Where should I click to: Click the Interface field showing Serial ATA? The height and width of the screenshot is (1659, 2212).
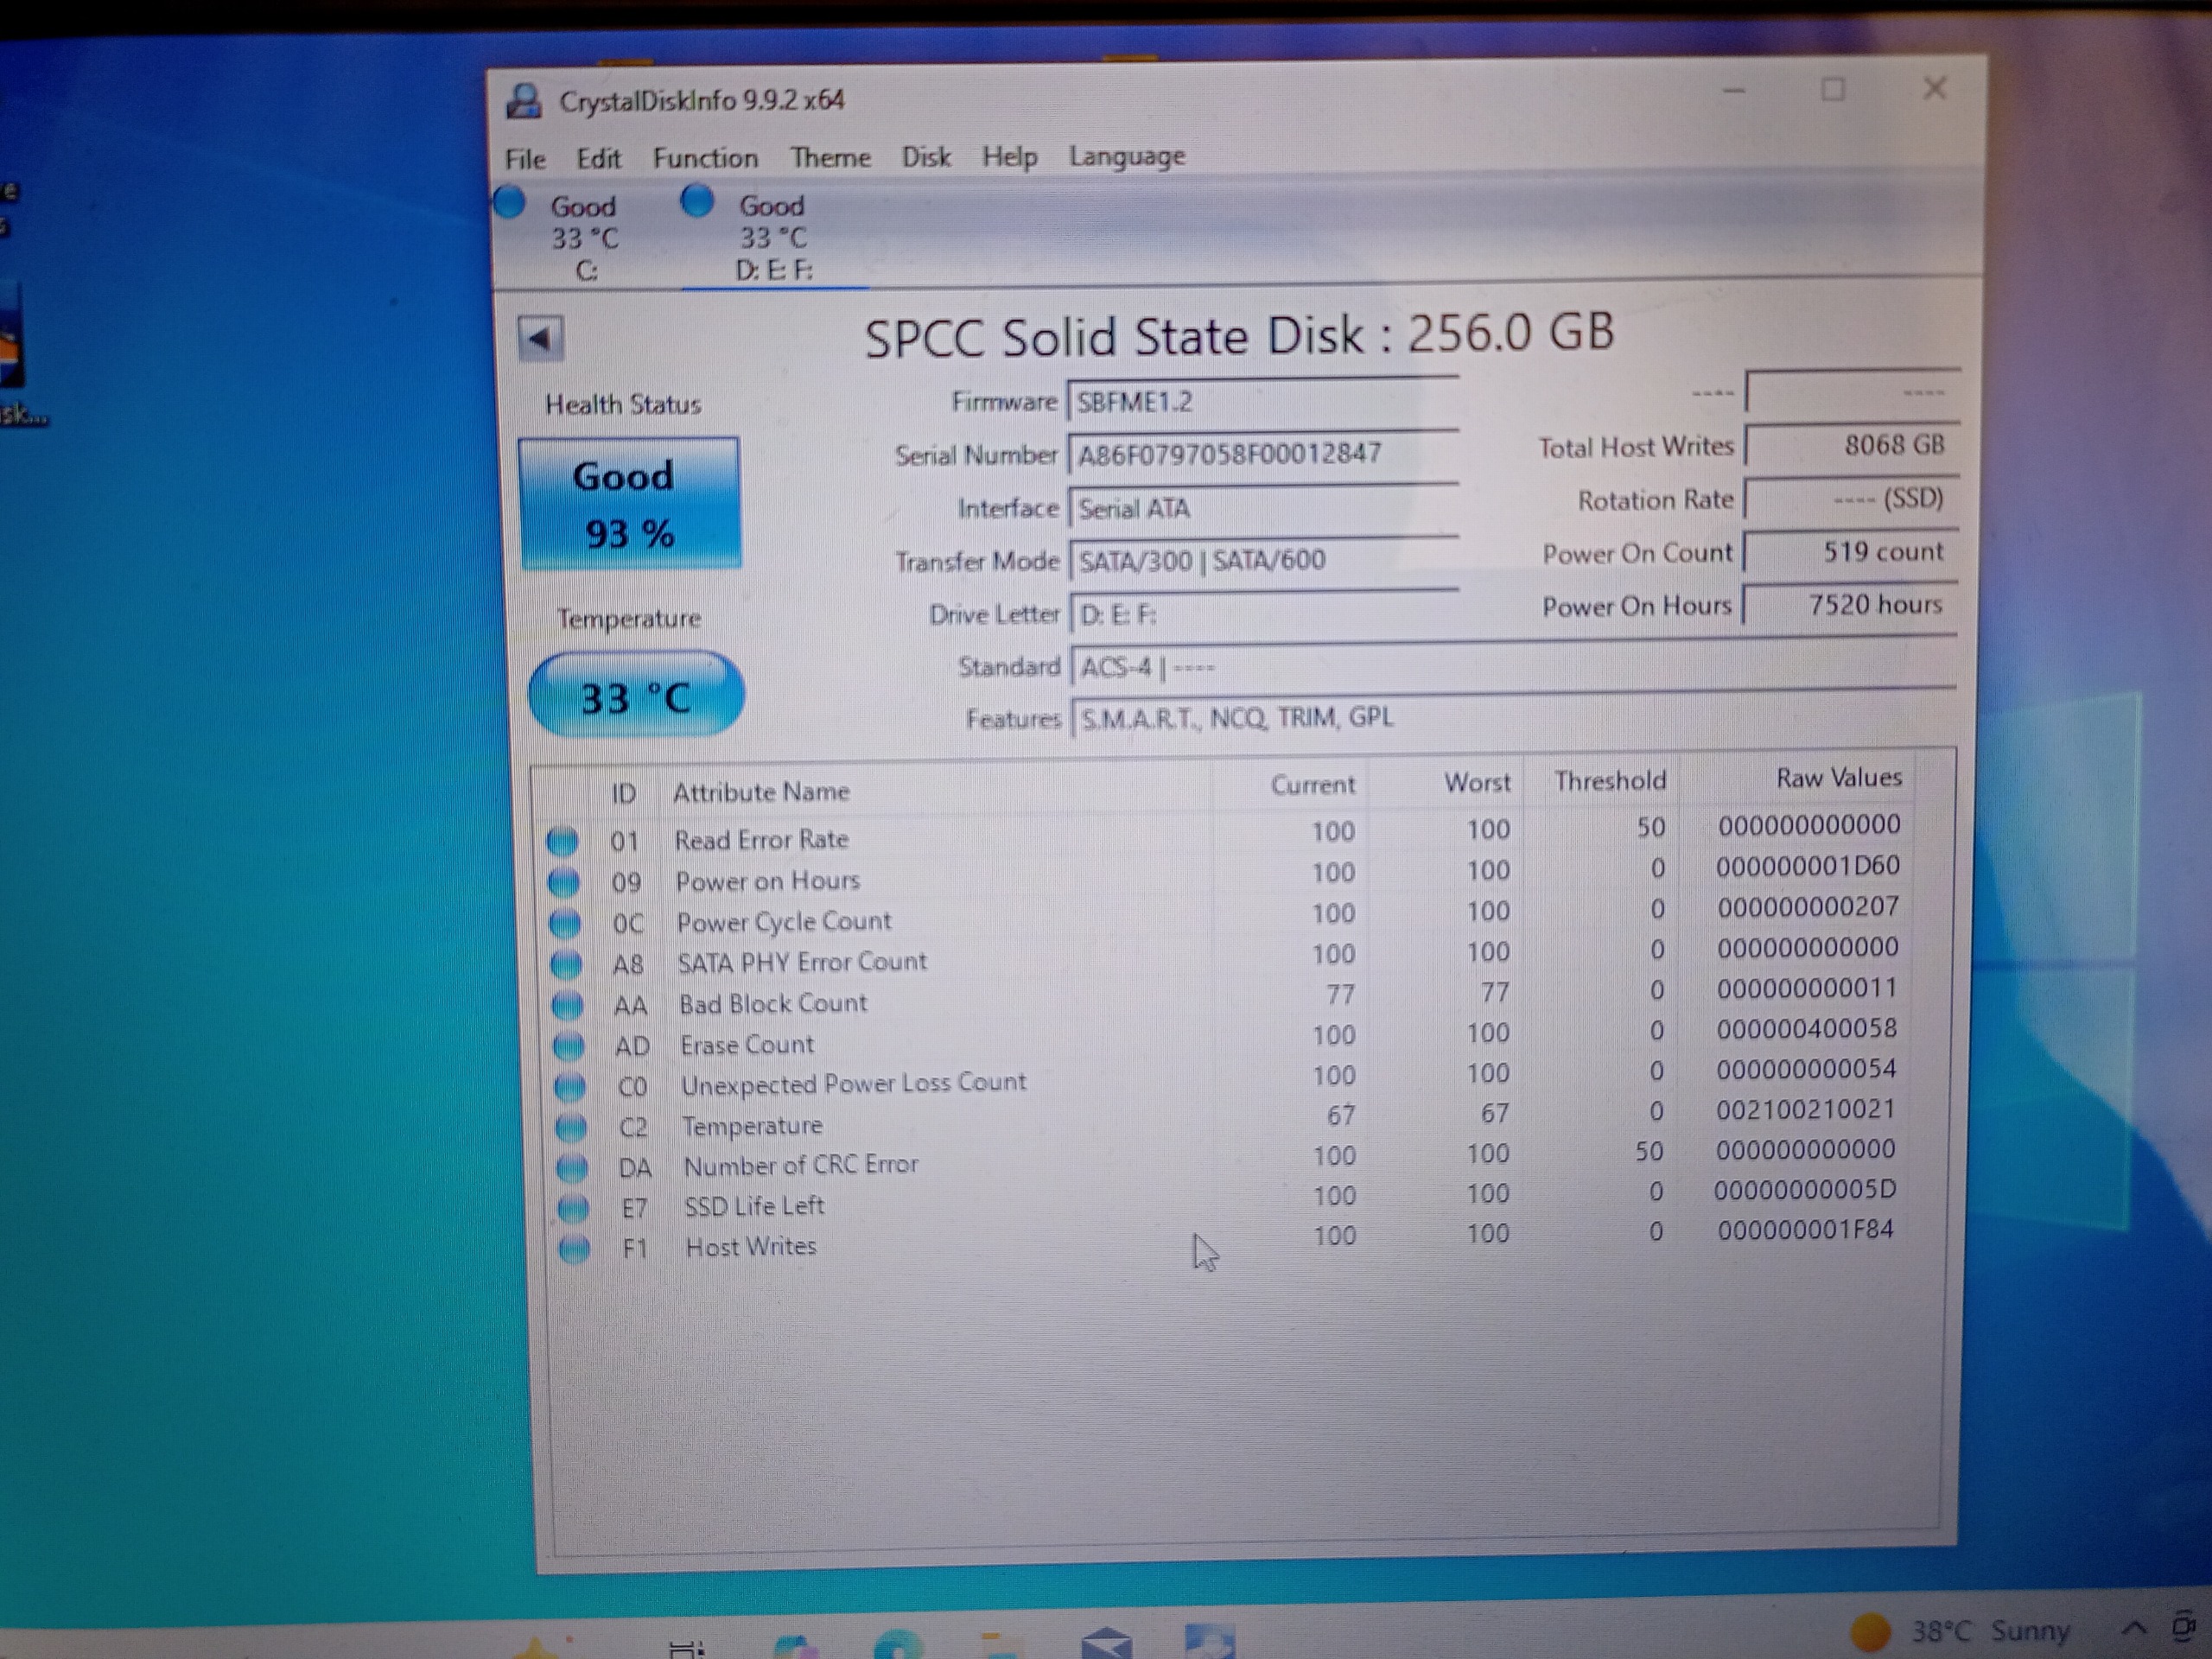coord(1263,508)
